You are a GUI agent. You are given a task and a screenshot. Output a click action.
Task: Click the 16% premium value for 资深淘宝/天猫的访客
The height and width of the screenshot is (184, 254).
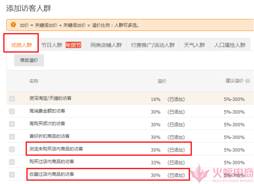point(155,99)
